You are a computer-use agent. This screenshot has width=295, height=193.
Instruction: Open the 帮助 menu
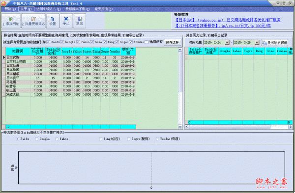point(10,9)
